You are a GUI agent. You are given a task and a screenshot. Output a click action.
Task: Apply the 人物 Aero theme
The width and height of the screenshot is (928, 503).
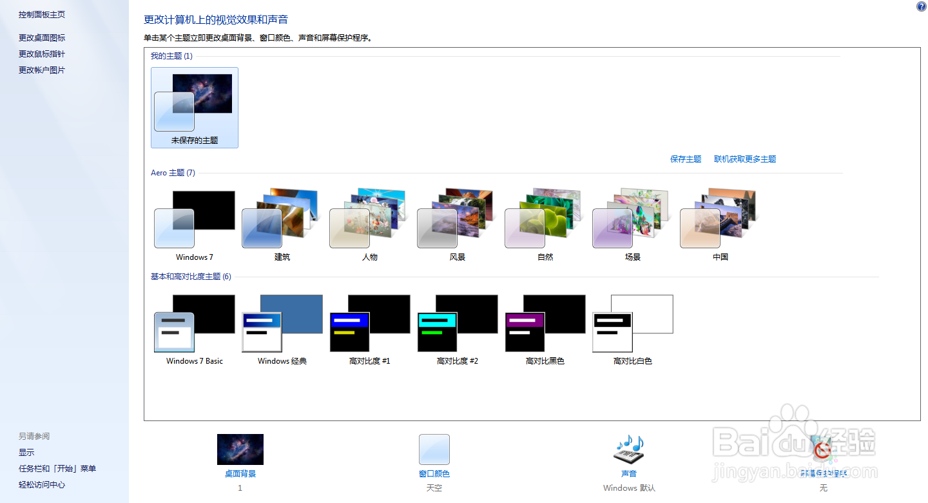click(370, 225)
